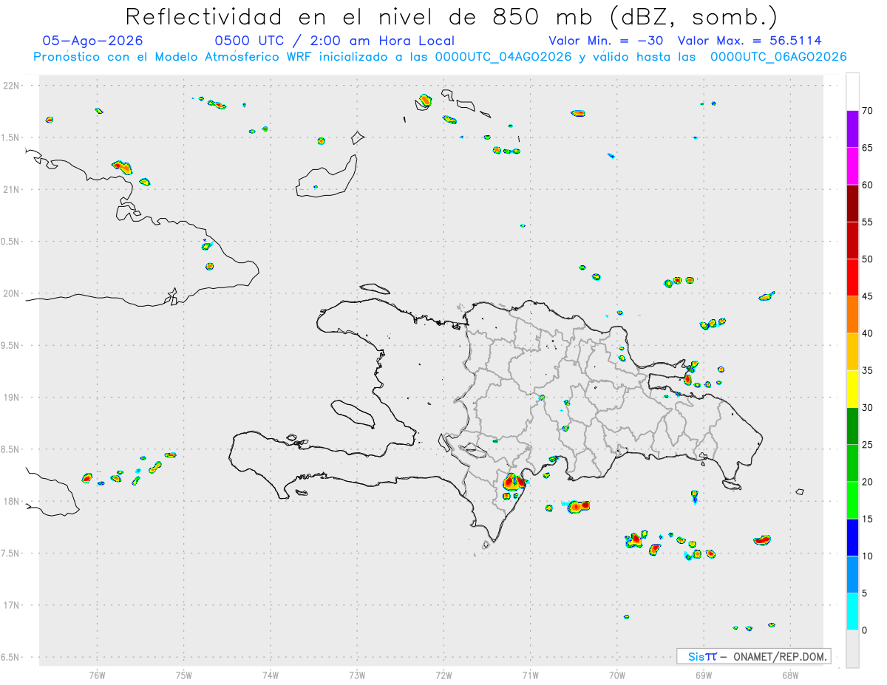Click the '68W' longitude label
Image resolution: width=887 pixels, height=685 pixels.
point(789,675)
